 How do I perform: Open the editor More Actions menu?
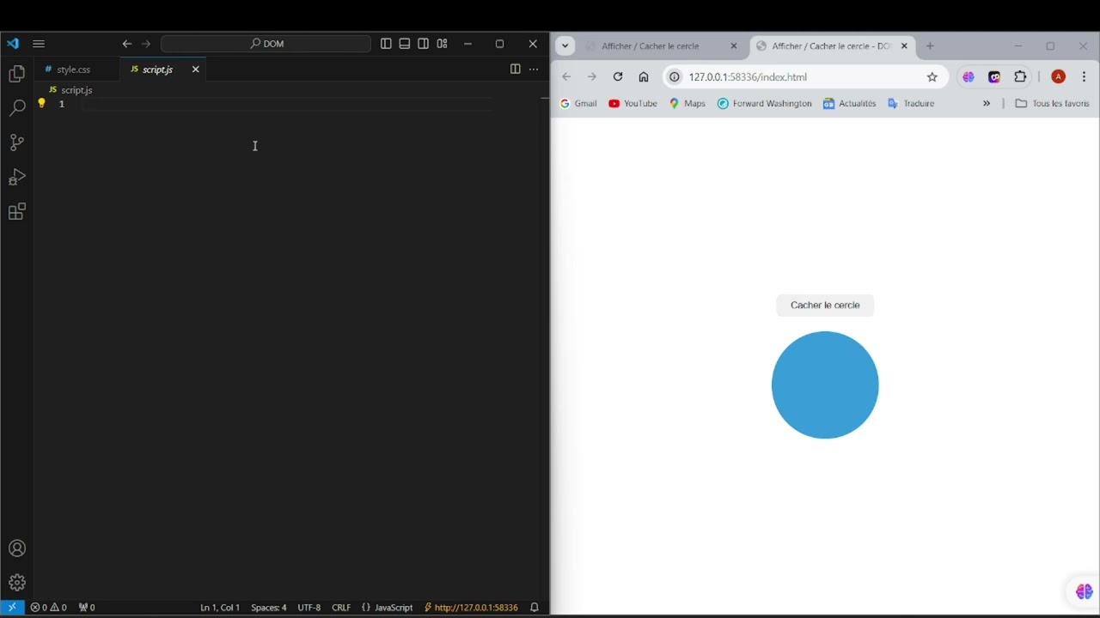534,70
